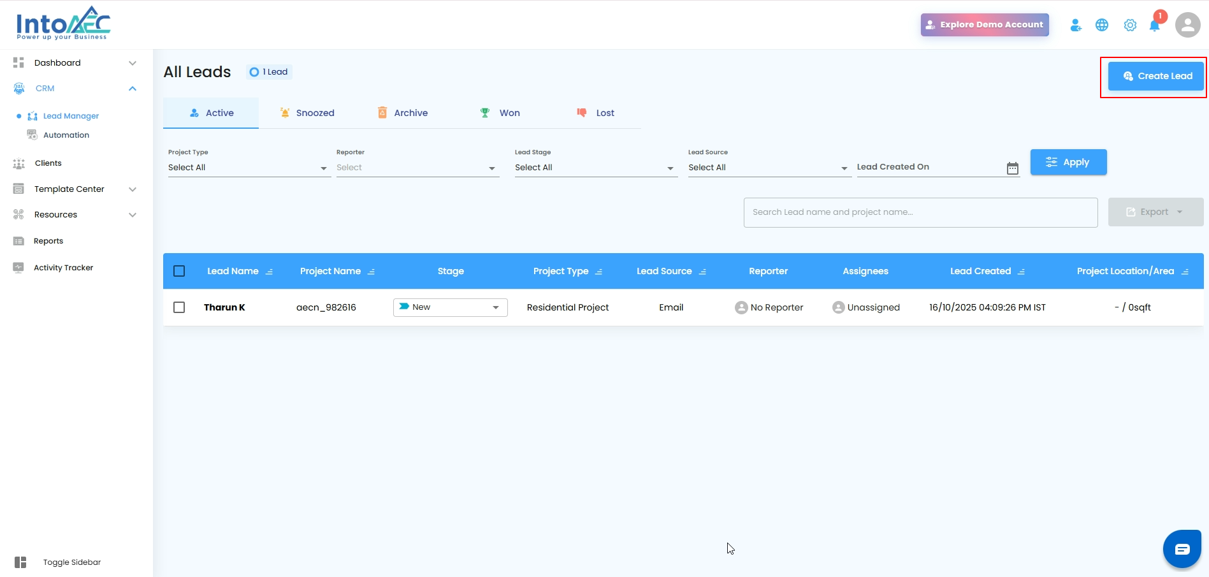Open the add user icon in header
Viewport: 1209px width, 577px height.
pyautogui.click(x=1076, y=25)
